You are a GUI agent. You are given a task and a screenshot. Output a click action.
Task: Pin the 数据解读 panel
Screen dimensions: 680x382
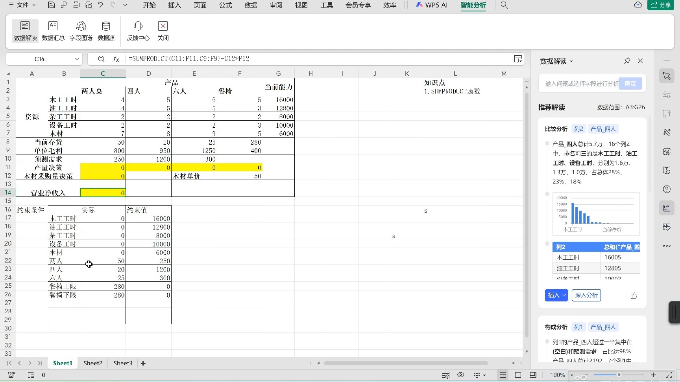click(x=627, y=61)
